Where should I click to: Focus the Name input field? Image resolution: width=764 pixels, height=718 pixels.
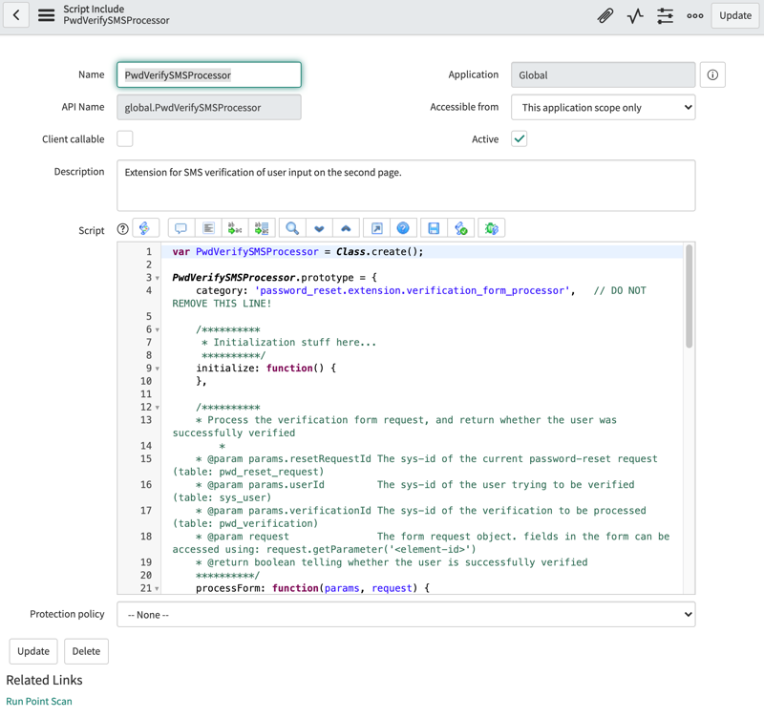[209, 75]
